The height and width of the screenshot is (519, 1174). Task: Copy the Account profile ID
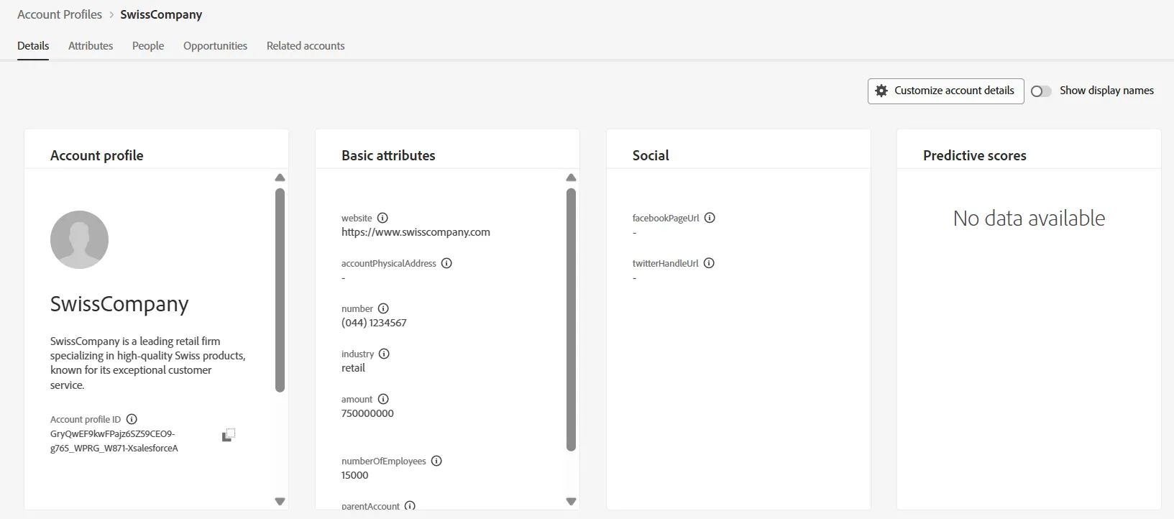229,435
